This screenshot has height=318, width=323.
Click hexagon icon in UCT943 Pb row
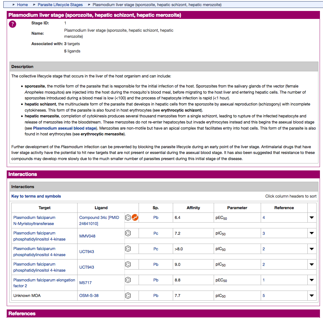tap(128, 264)
